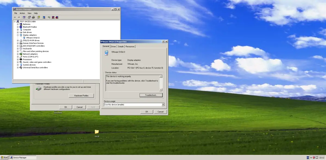The image size is (326, 160).
Task: Click the Print toolbar icon
Action: pos(33,17)
